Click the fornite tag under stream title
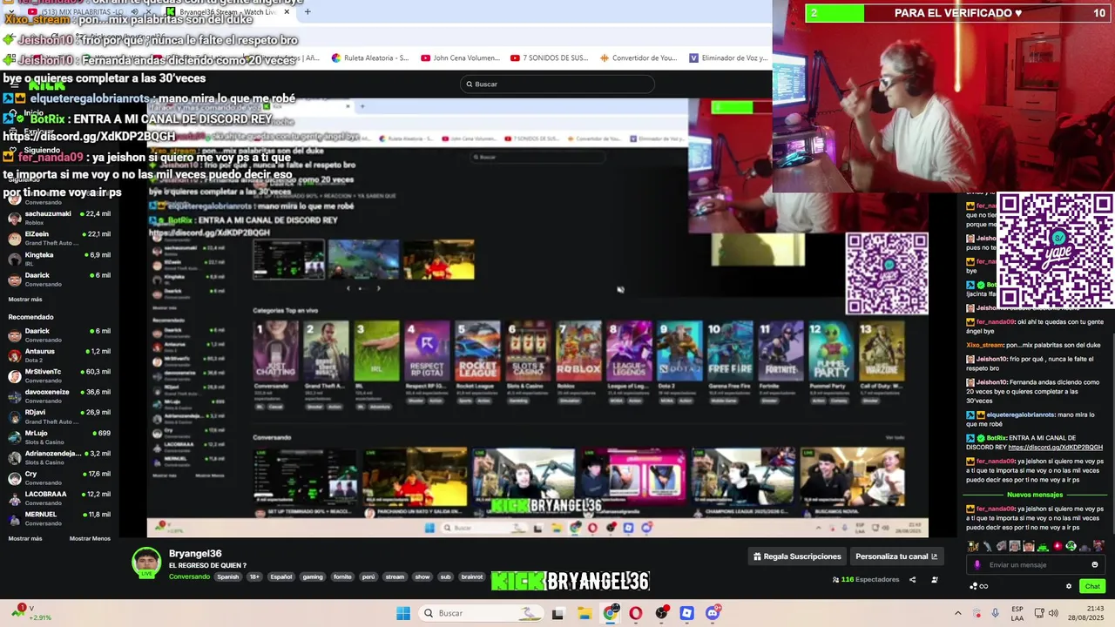This screenshot has height=627, width=1115. pyautogui.click(x=342, y=576)
